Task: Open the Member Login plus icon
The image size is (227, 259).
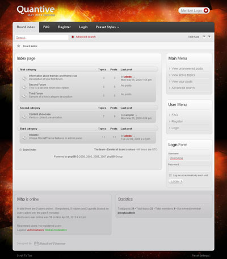Action: pyautogui.click(x=206, y=11)
